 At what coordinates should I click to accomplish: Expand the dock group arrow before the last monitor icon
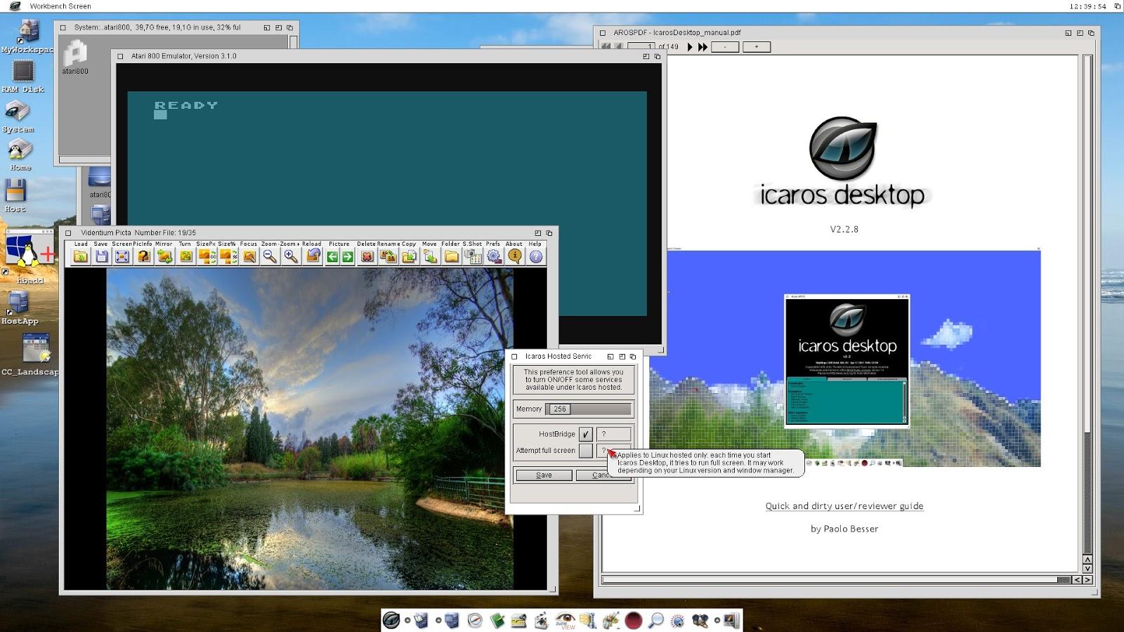(x=717, y=620)
